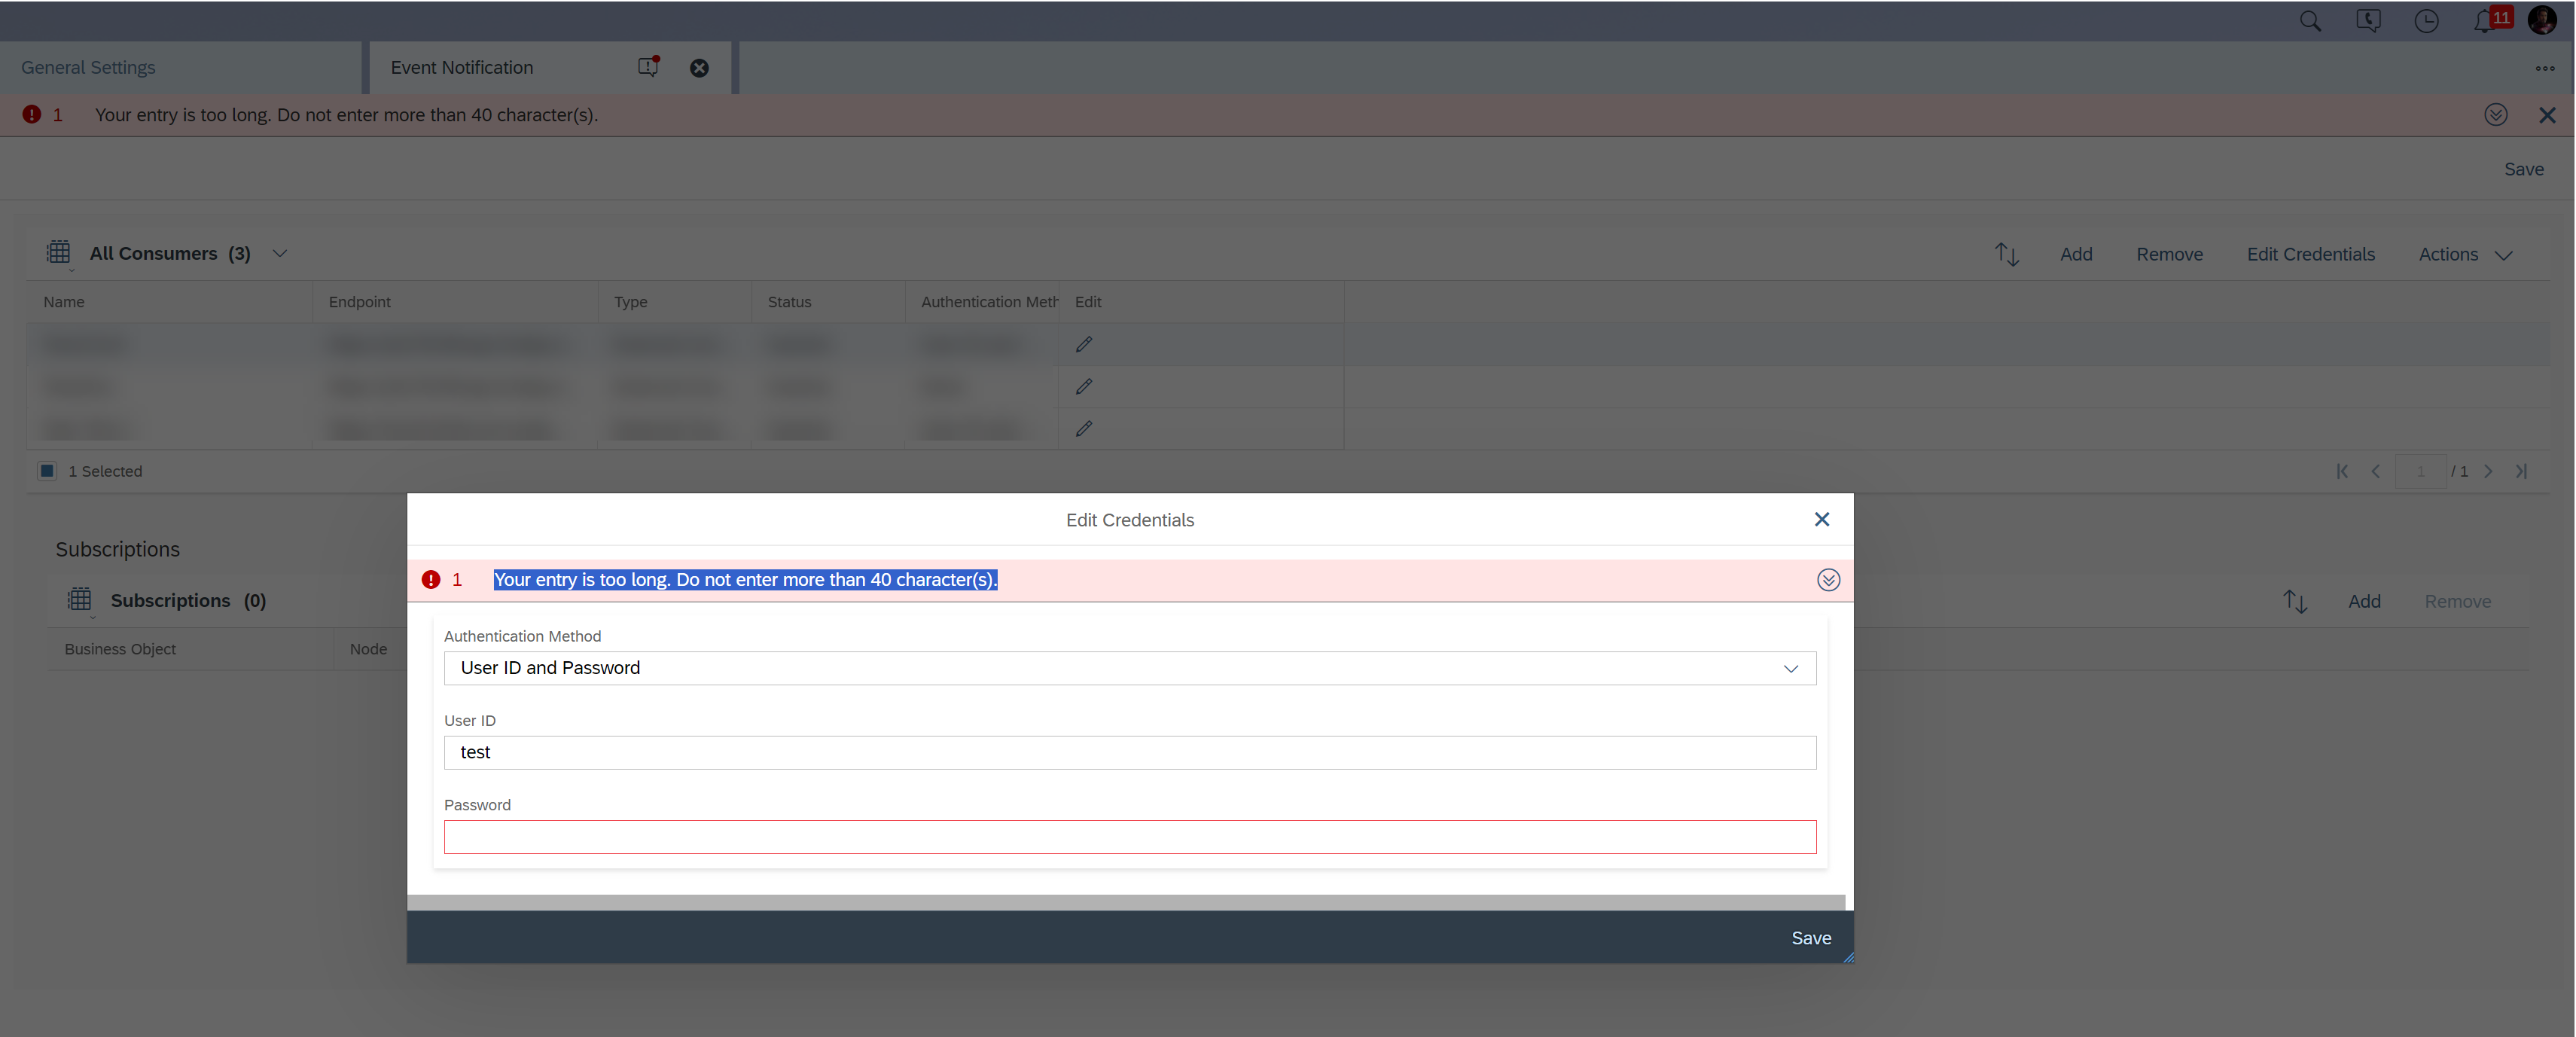This screenshot has height=1037, width=2576.
Task: Open the search icon in top bar
Action: [2310, 21]
